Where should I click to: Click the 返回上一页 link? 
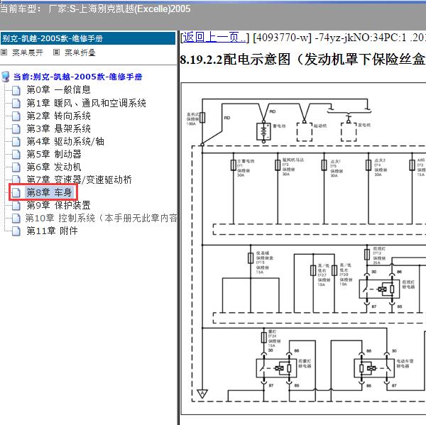(x=214, y=37)
